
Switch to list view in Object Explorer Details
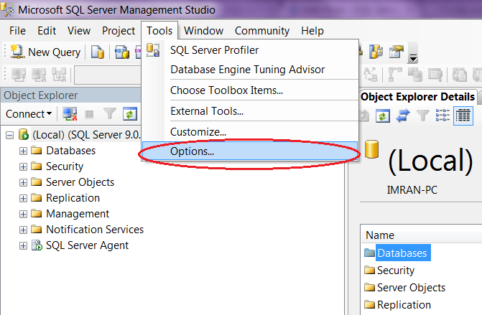442,115
